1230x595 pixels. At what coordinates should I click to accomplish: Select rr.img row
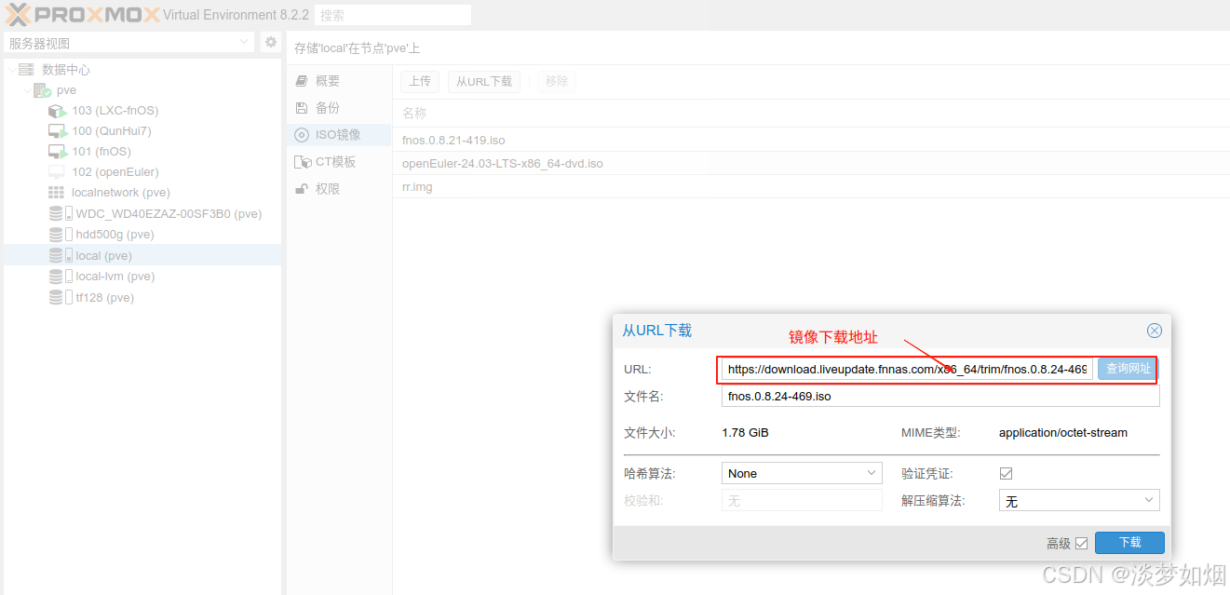point(811,186)
